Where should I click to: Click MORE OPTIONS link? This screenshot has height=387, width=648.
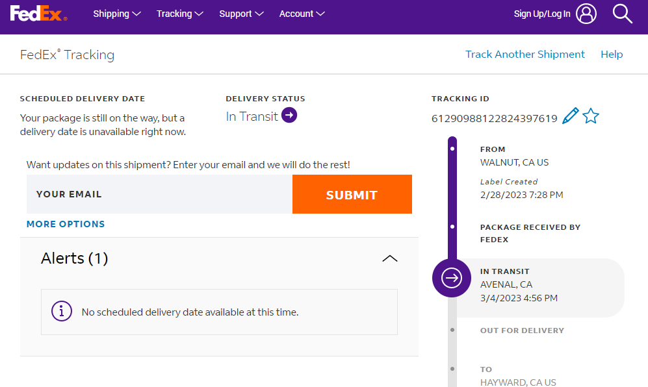click(x=66, y=224)
